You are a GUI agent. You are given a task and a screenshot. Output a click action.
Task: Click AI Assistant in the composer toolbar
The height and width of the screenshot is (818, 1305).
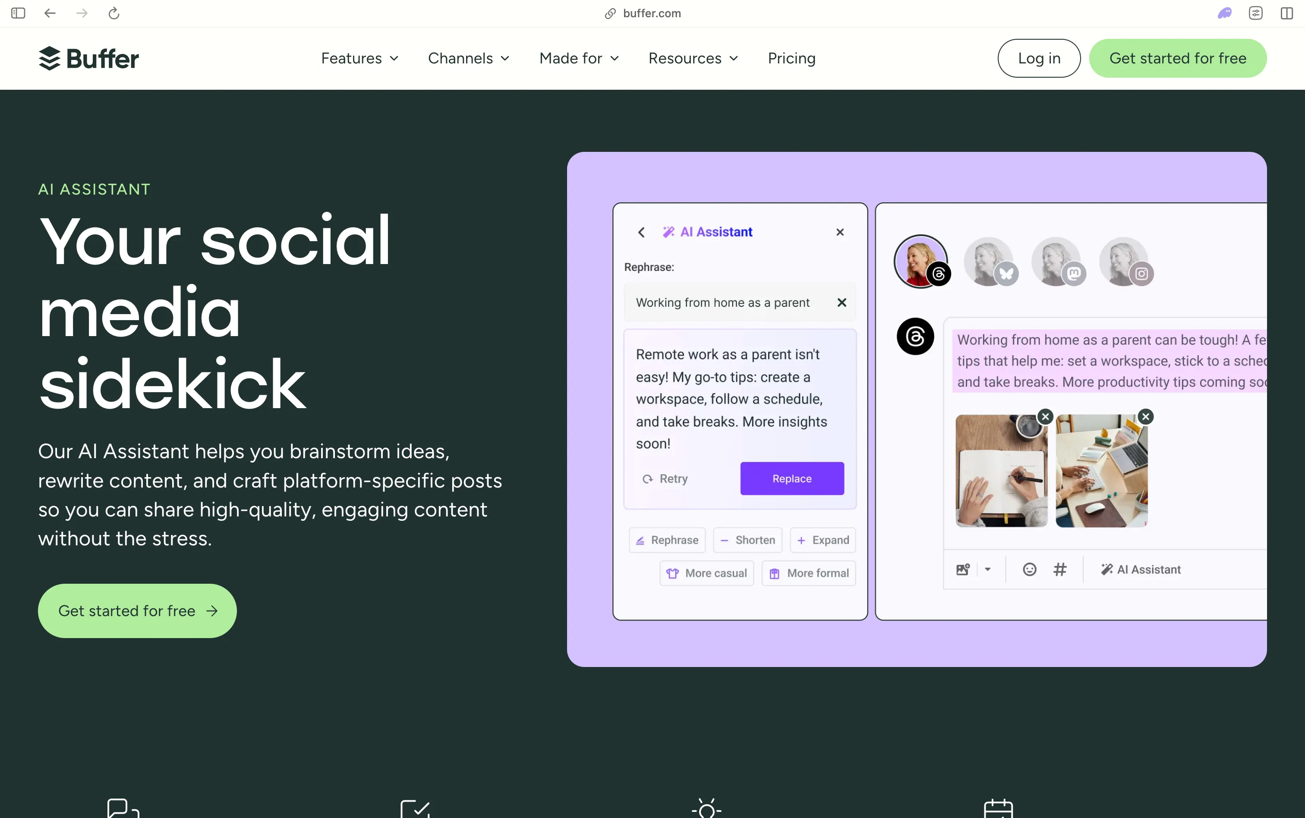(x=1141, y=569)
